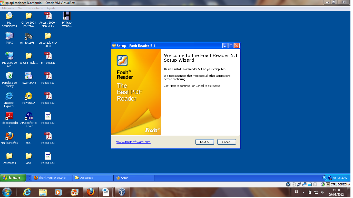The image size is (353, 198).
Task: Select the apo folder icon
Action: 28,158
